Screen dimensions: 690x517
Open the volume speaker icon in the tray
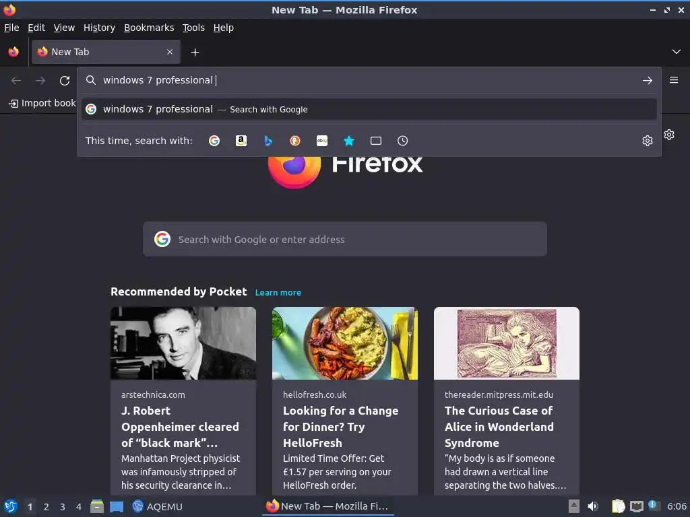(x=593, y=506)
